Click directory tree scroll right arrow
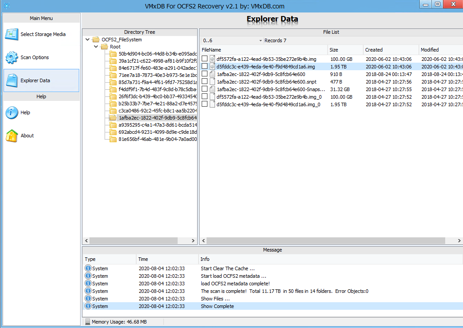The width and height of the screenshot is (463, 328). (193, 240)
